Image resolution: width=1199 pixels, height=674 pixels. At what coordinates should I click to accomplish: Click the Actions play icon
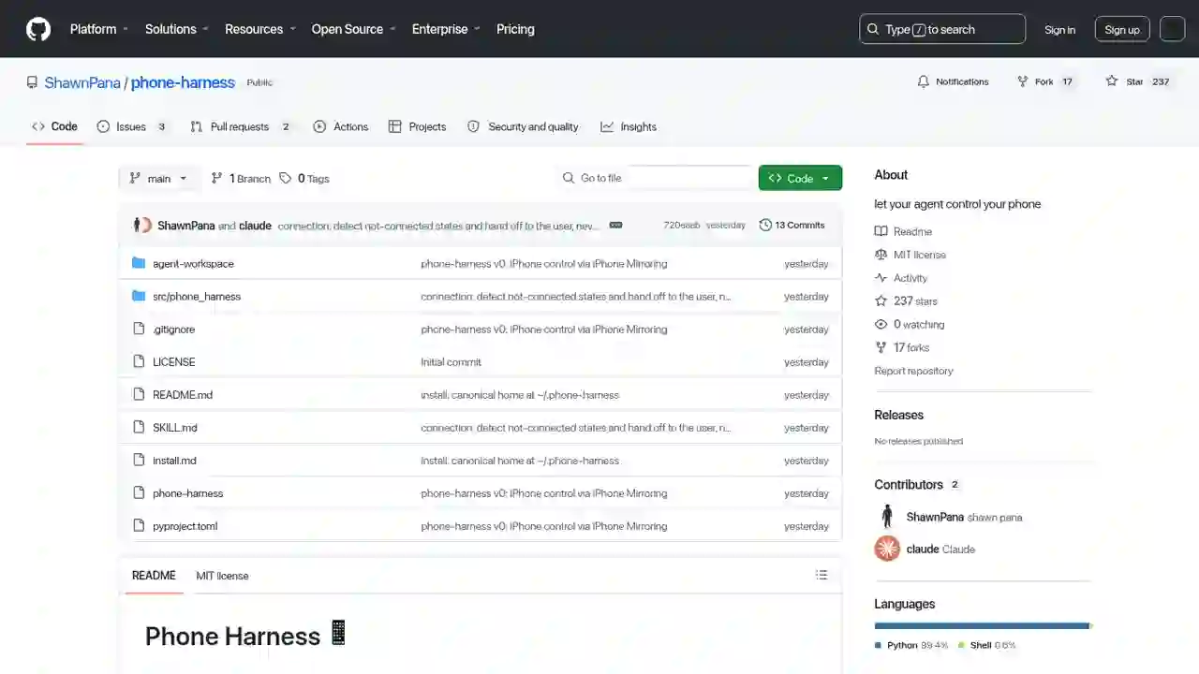(x=319, y=126)
